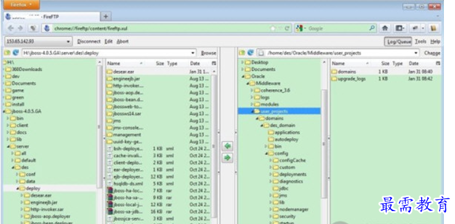Click the search magnifier icon

tap(372, 28)
